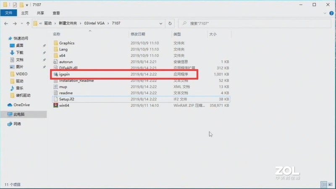
Task: Click the 1,001 KB size cell
Action: click(221, 74)
